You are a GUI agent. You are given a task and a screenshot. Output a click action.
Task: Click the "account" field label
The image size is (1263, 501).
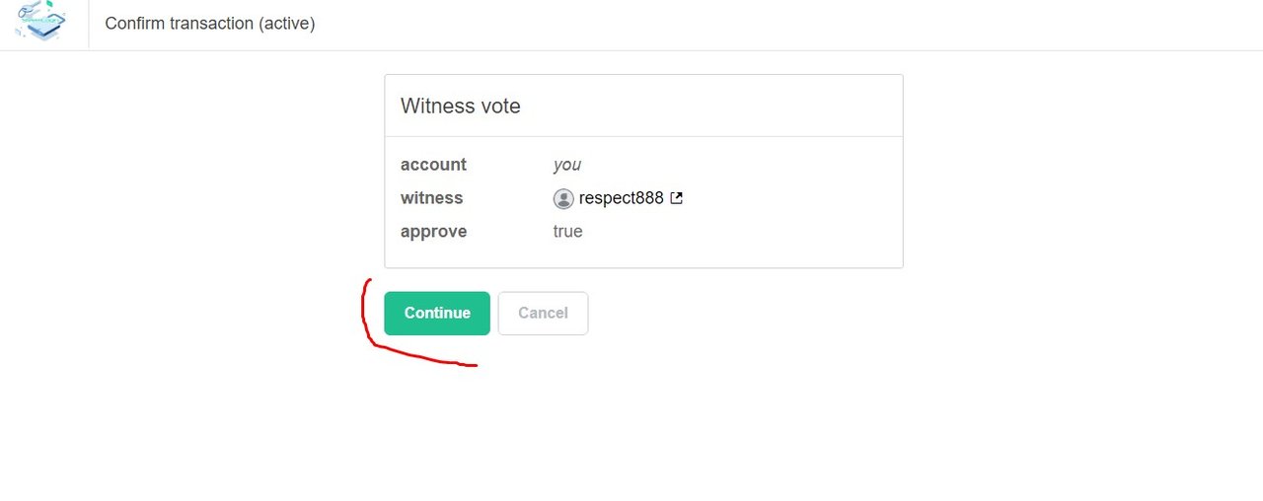(x=433, y=165)
